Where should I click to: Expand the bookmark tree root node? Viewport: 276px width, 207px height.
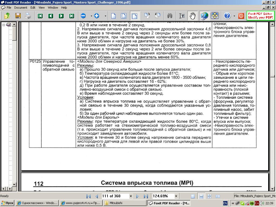(x=4, y=25)
